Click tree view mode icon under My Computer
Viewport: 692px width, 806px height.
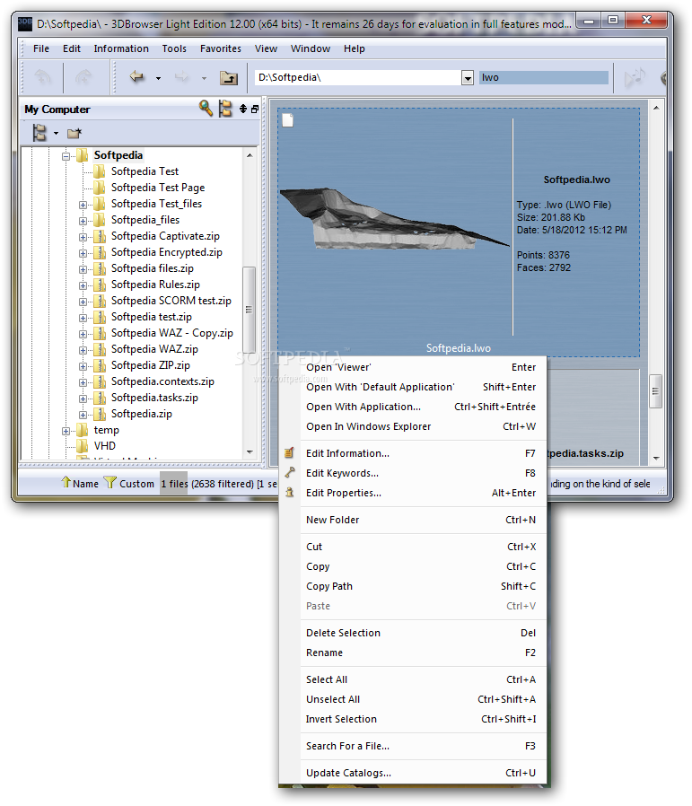pyautogui.click(x=39, y=133)
